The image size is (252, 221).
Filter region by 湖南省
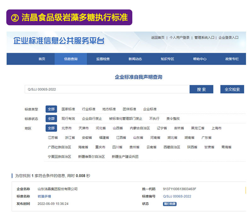(190, 138)
